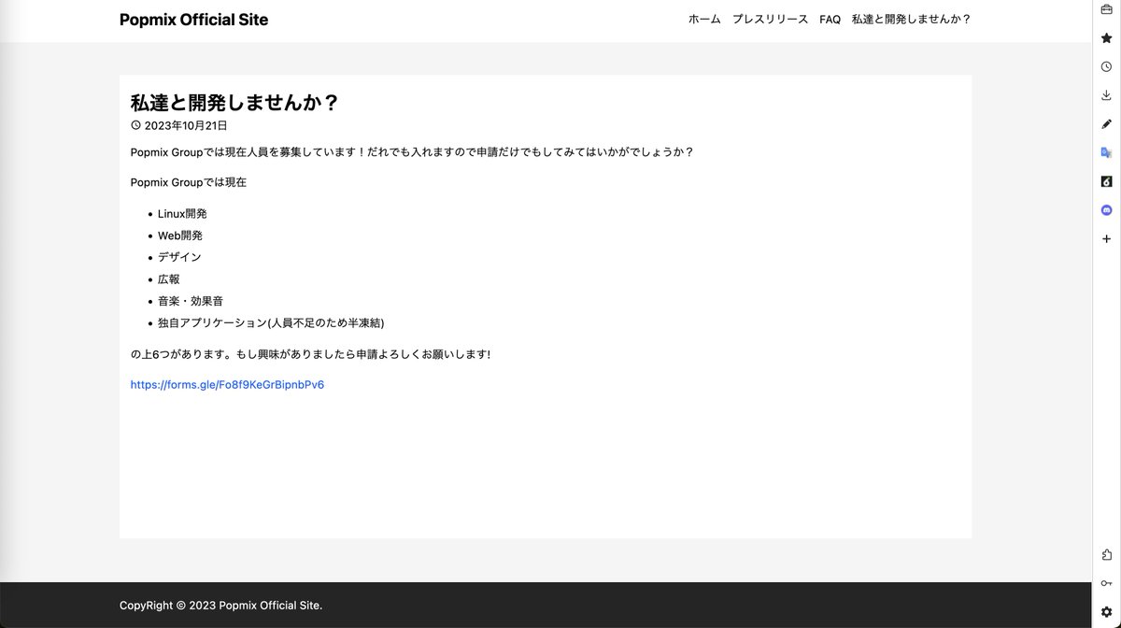Add a new sidebar panel with plus
The height and width of the screenshot is (628, 1121).
[1106, 239]
